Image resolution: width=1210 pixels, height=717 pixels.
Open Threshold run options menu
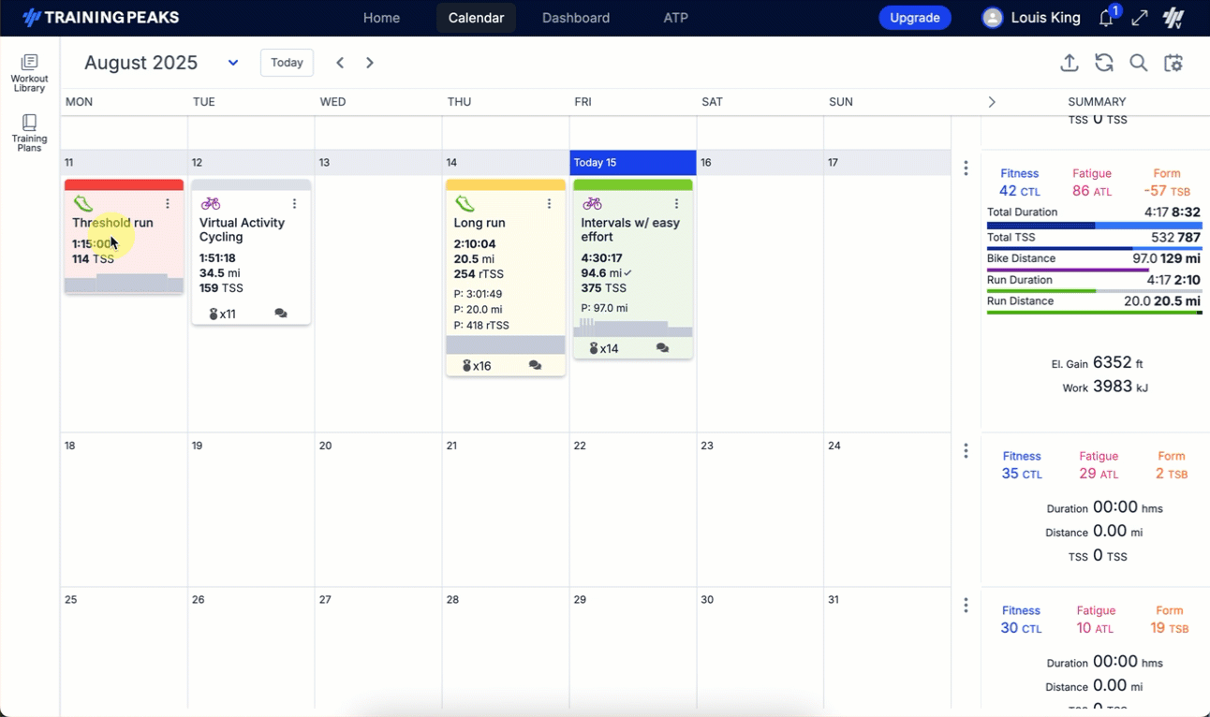168,203
